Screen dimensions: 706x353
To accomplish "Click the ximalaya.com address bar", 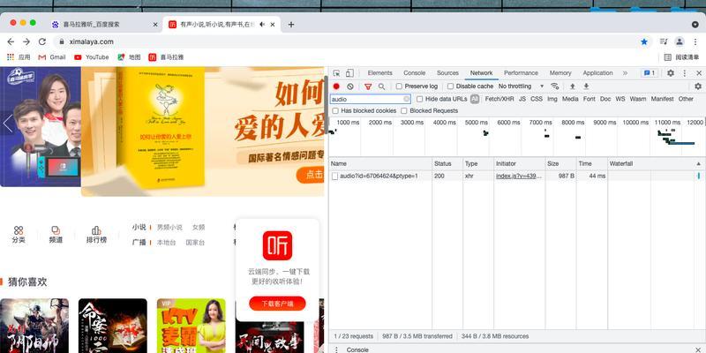I will coord(92,41).
